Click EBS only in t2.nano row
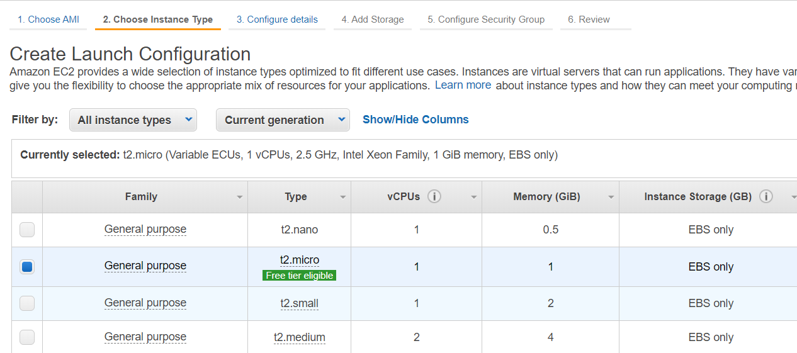This screenshot has width=797, height=353. pyautogui.click(x=711, y=230)
